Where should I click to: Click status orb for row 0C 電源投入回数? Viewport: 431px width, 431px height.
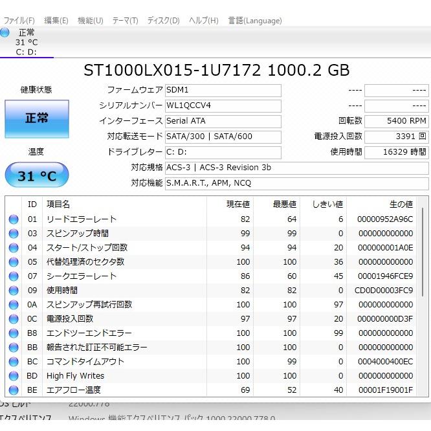tap(14, 319)
